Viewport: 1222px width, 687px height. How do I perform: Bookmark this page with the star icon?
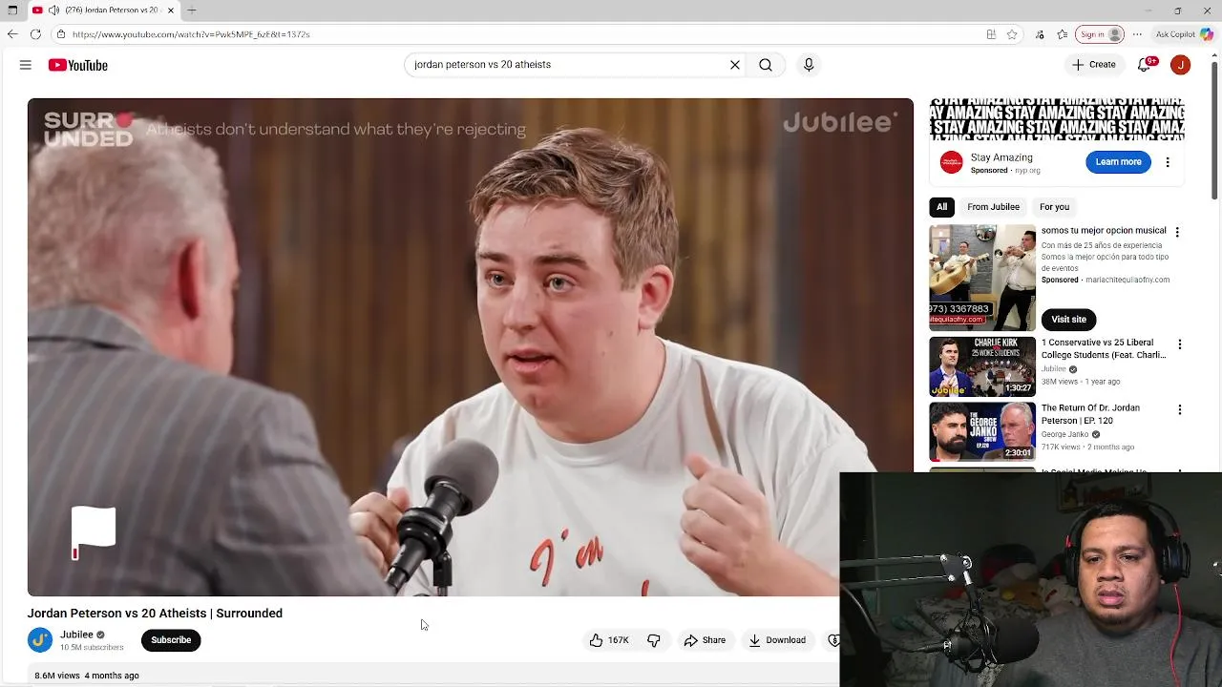tap(1012, 34)
